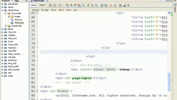Click the editor vertical scrollbar thumb
This screenshot has height=100, width=177.
pos(169,82)
